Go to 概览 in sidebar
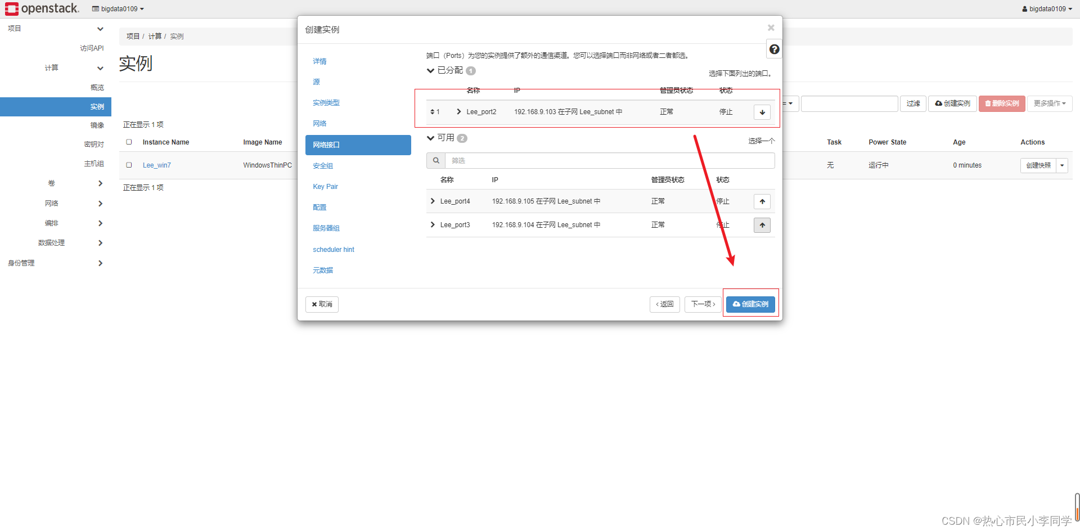This screenshot has width=1080, height=532. coord(97,88)
